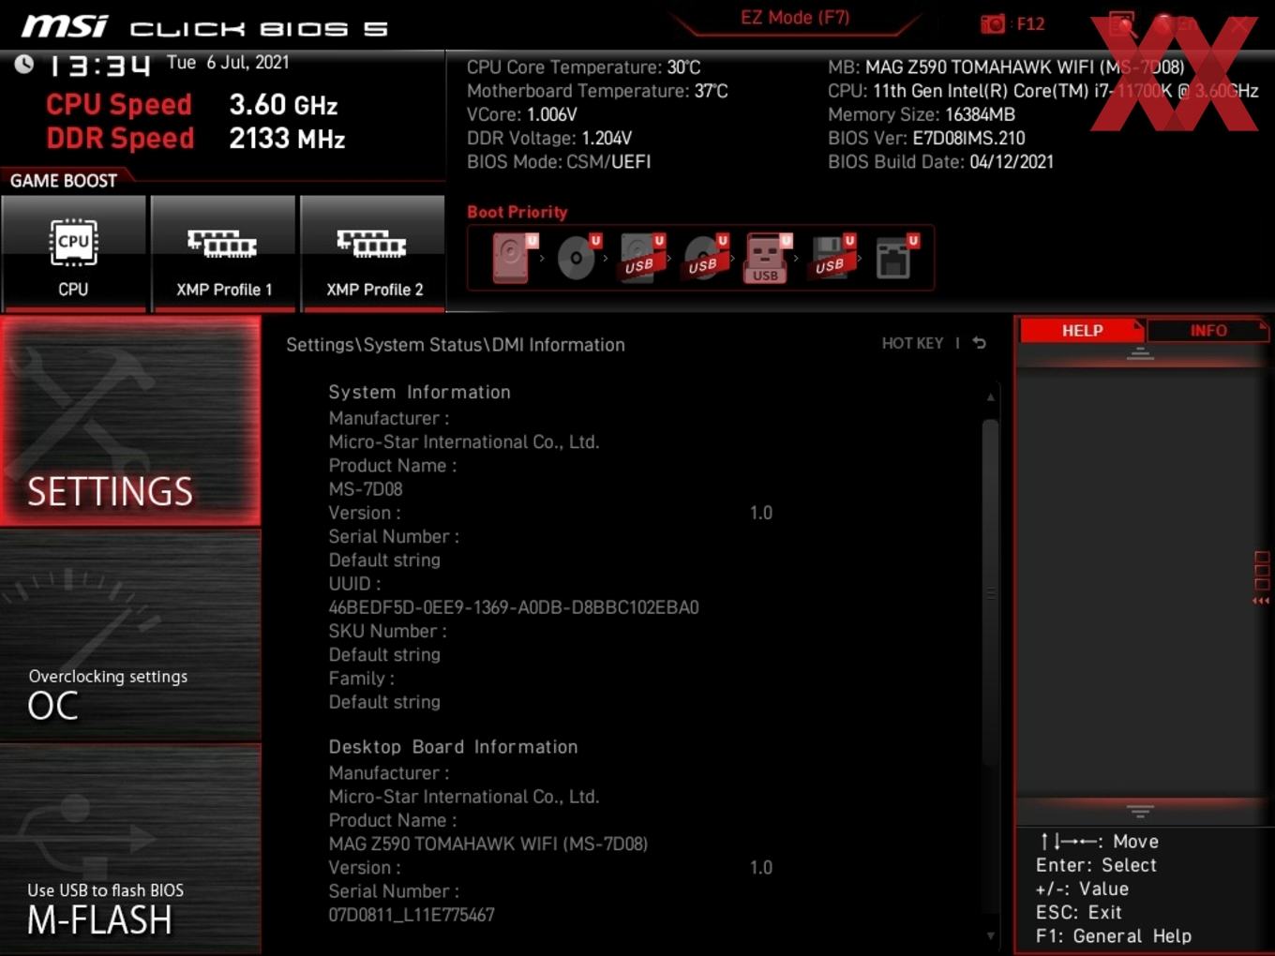Click the Boot Priority heading
1275x956 pixels.
(517, 212)
